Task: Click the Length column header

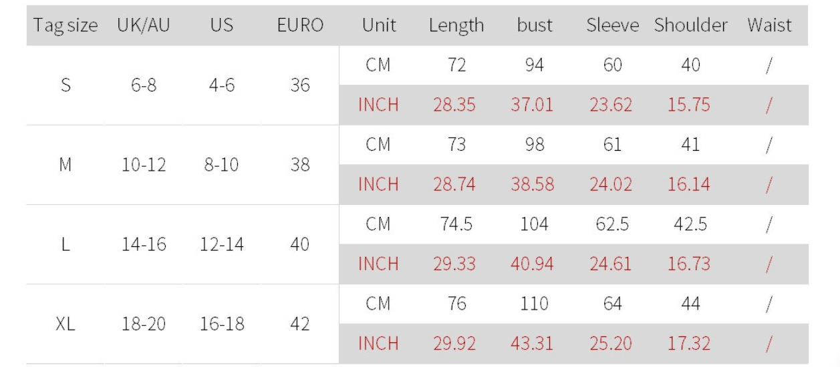Action: [x=456, y=26]
